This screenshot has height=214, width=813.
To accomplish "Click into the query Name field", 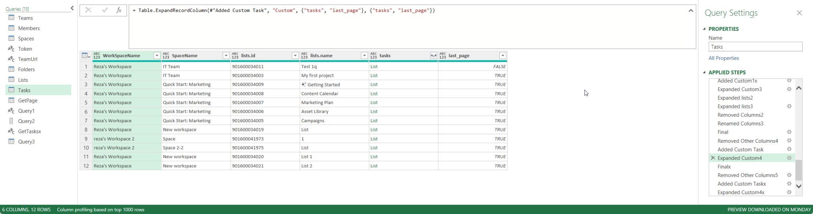I will click(x=755, y=47).
